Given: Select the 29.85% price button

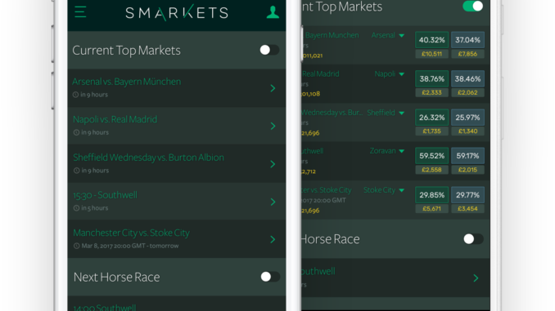Looking at the screenshot, I should pos(432,195).
